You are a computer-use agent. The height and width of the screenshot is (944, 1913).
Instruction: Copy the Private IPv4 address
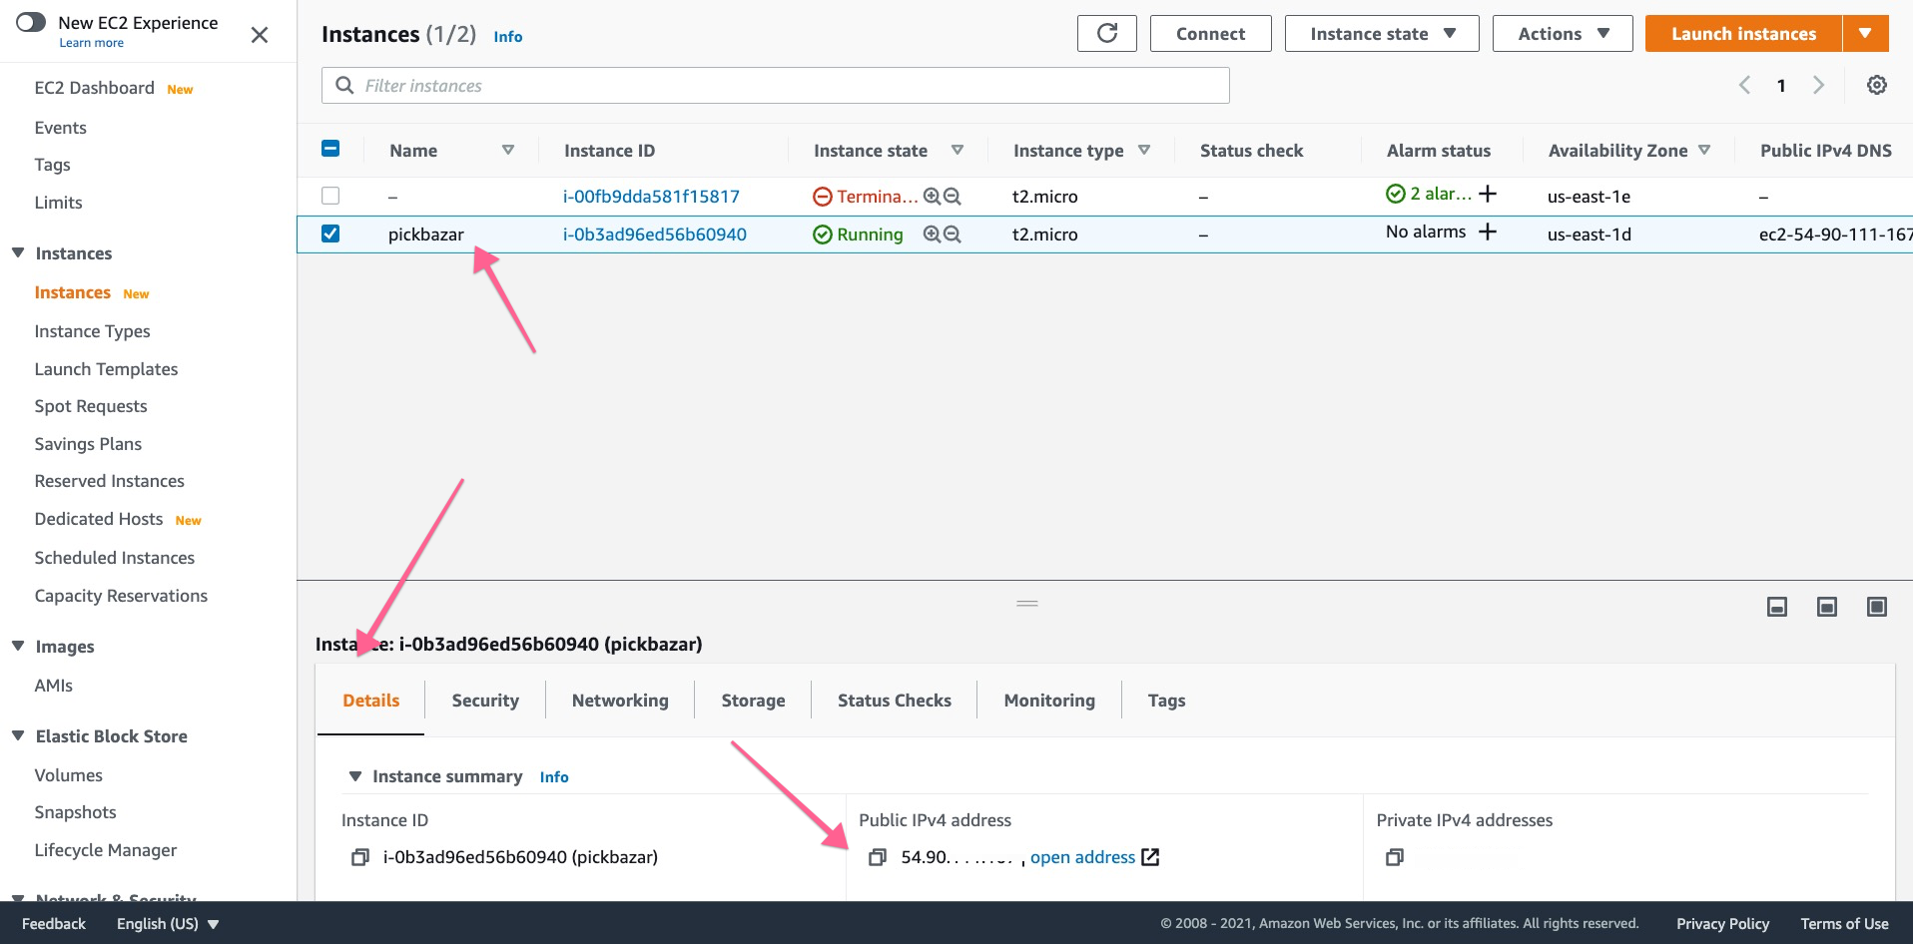coord(1395,857)
